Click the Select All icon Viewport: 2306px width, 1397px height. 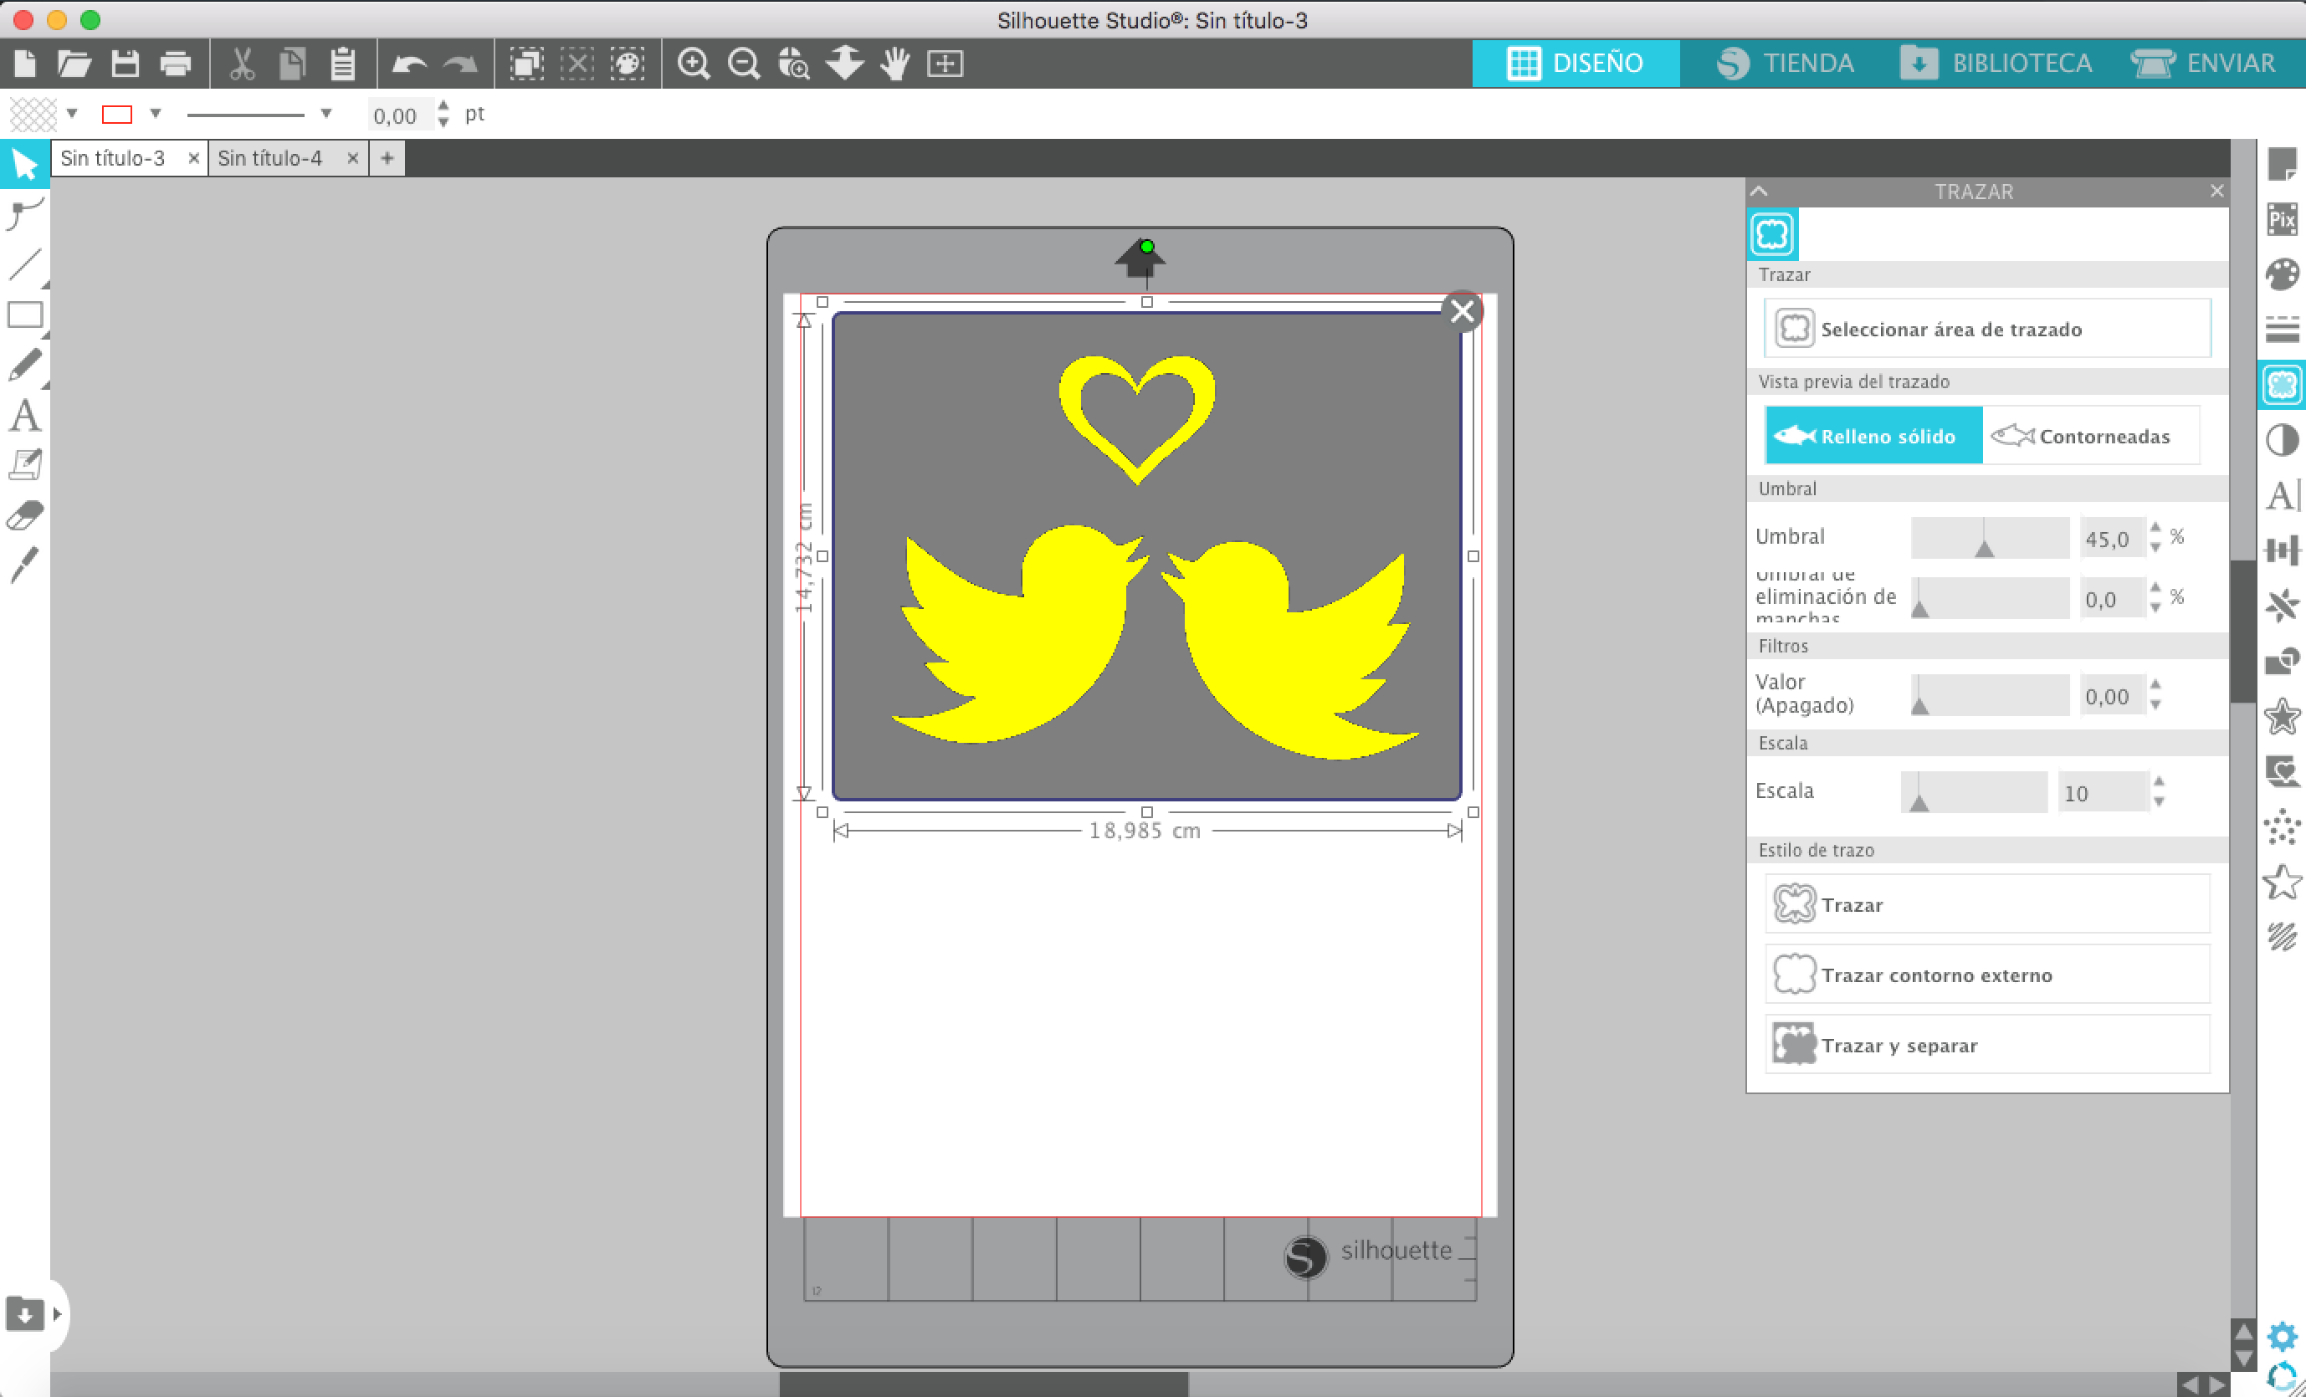527,64
